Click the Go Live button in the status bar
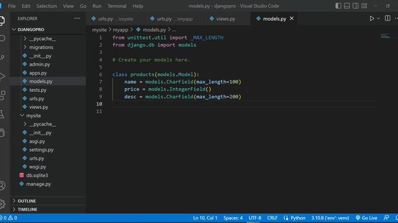The height and width of the screenshot is (223, 398). tap(366, 218)
